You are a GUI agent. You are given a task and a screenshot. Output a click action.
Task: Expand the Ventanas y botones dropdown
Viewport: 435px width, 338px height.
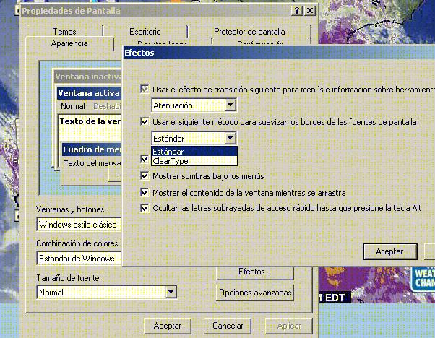click(114, 224)
